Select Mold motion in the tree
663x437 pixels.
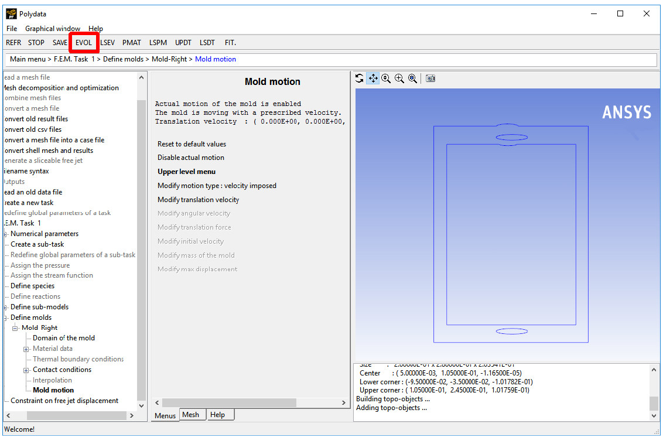[x=53, y=390]
